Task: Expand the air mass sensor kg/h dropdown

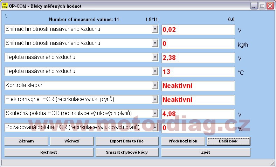Action: [x=155, y=44]
